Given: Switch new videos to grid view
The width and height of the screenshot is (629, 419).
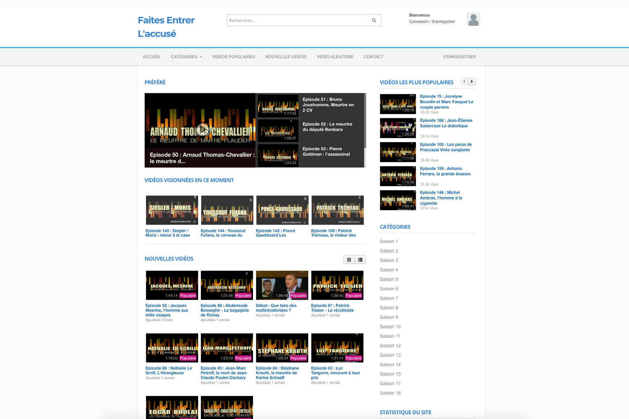Looking at the screenshot, I should pos(349,259).
